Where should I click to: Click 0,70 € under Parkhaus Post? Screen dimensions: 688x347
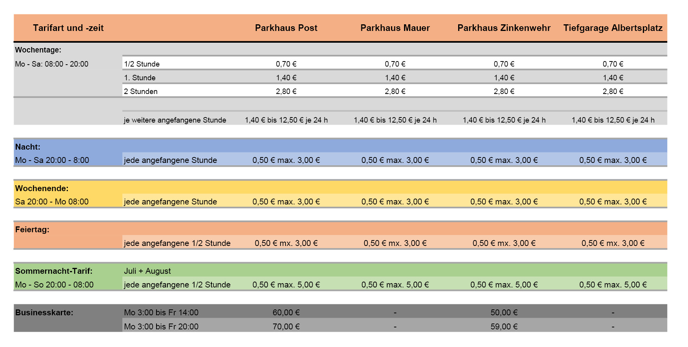point(286,64)
